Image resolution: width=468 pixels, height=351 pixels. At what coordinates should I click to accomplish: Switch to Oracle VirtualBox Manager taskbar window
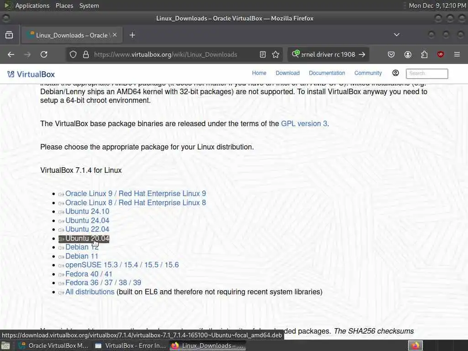point(54,346)
